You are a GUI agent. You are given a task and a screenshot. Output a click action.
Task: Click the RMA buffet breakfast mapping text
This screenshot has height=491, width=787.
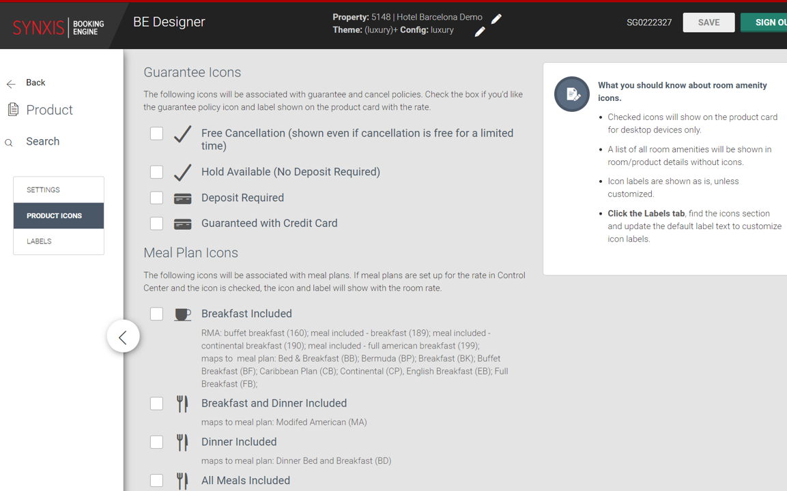coord(354,359)
